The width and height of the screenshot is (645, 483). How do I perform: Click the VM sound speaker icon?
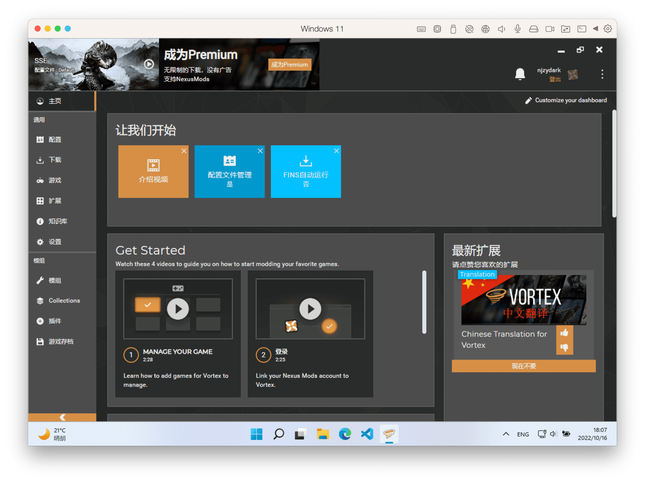[501, 29]
